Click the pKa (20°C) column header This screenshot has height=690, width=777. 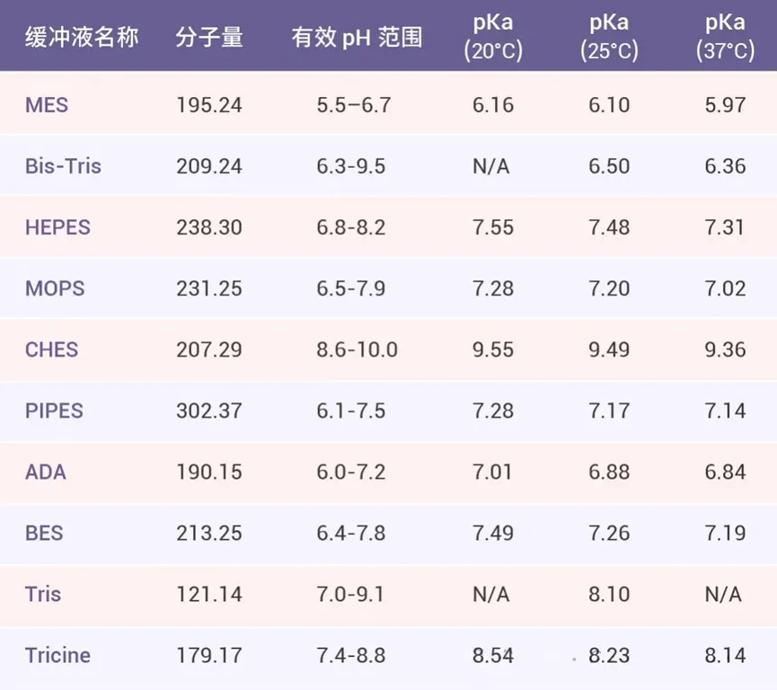(x=493, y=36)
